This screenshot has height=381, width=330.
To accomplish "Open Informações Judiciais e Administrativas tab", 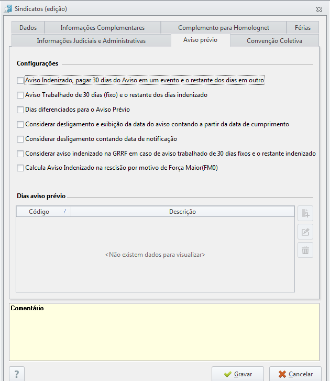I will [x=91, y=40].
